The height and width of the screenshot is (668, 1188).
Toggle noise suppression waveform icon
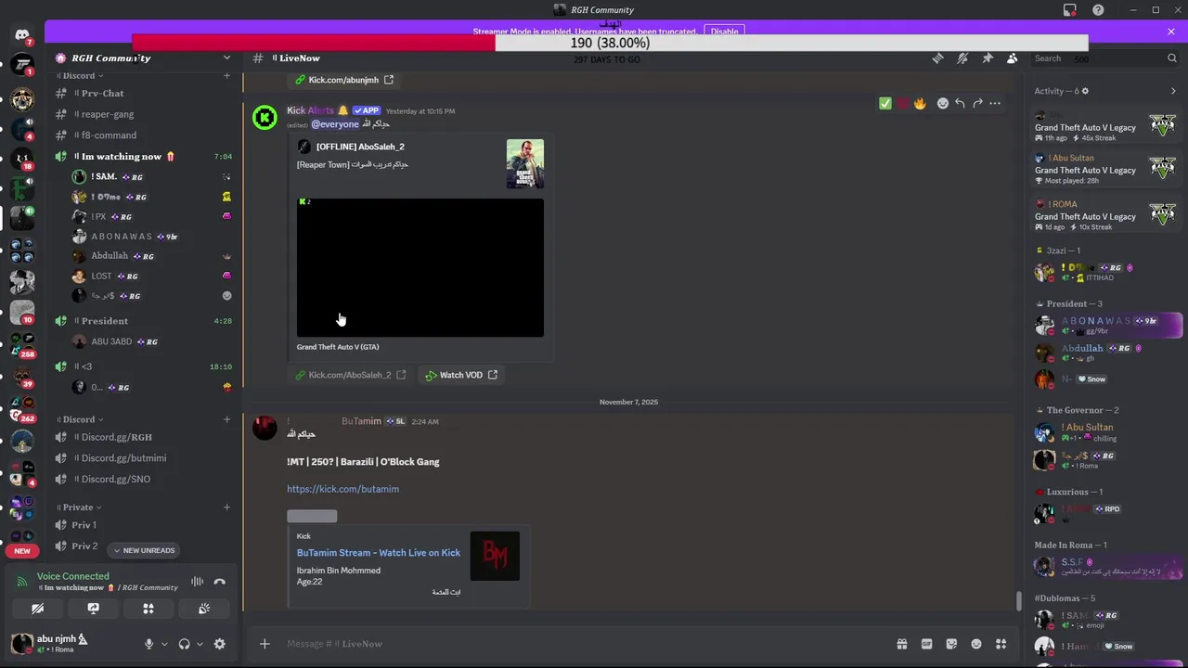pos(197,582)
